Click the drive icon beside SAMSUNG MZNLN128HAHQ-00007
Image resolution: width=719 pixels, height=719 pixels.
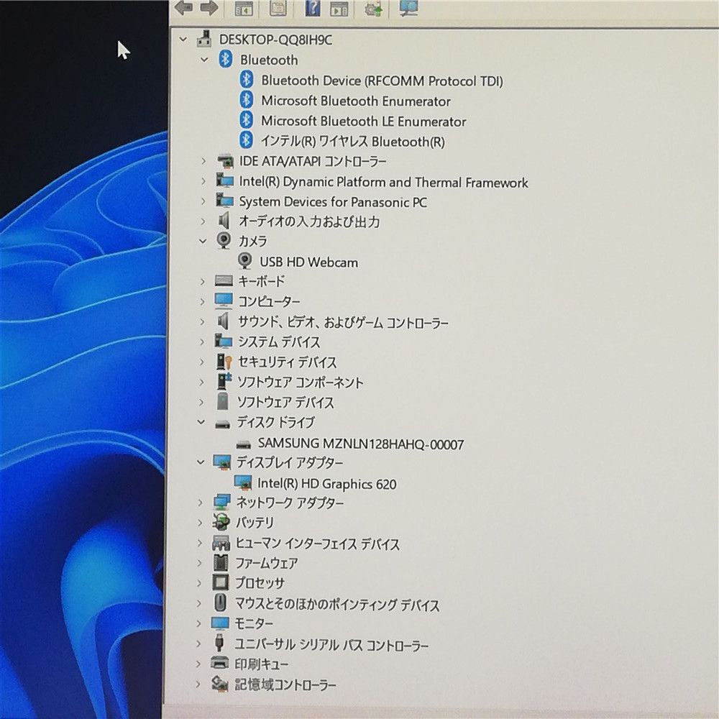[244, 444]
